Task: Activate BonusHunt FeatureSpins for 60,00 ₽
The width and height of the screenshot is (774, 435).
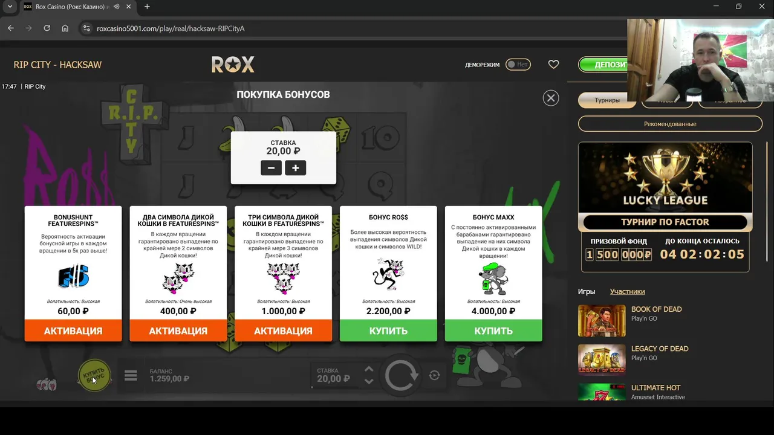Action: 73,330
